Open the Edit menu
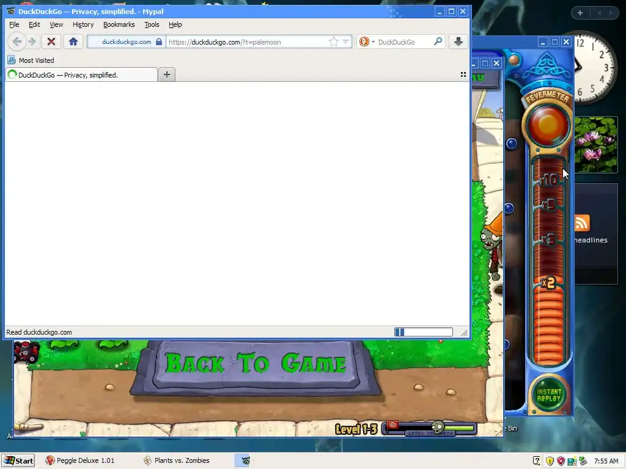The image size is (626, 469). pos(34,24)
